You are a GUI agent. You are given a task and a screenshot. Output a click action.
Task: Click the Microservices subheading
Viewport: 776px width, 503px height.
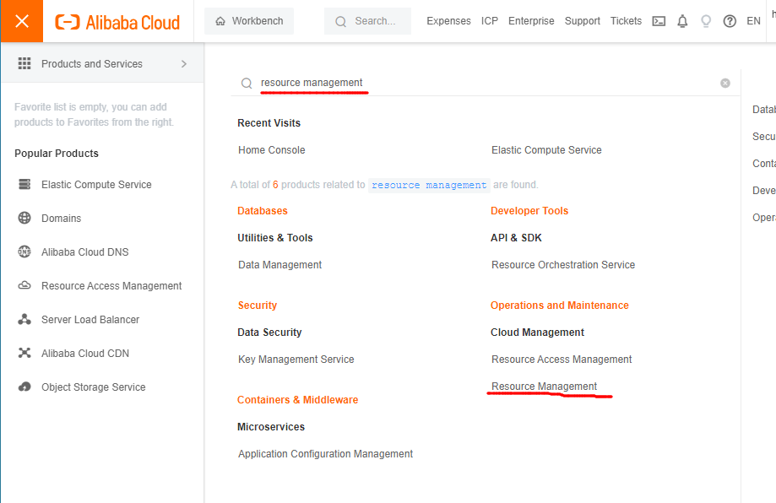[x=271, y=427]
